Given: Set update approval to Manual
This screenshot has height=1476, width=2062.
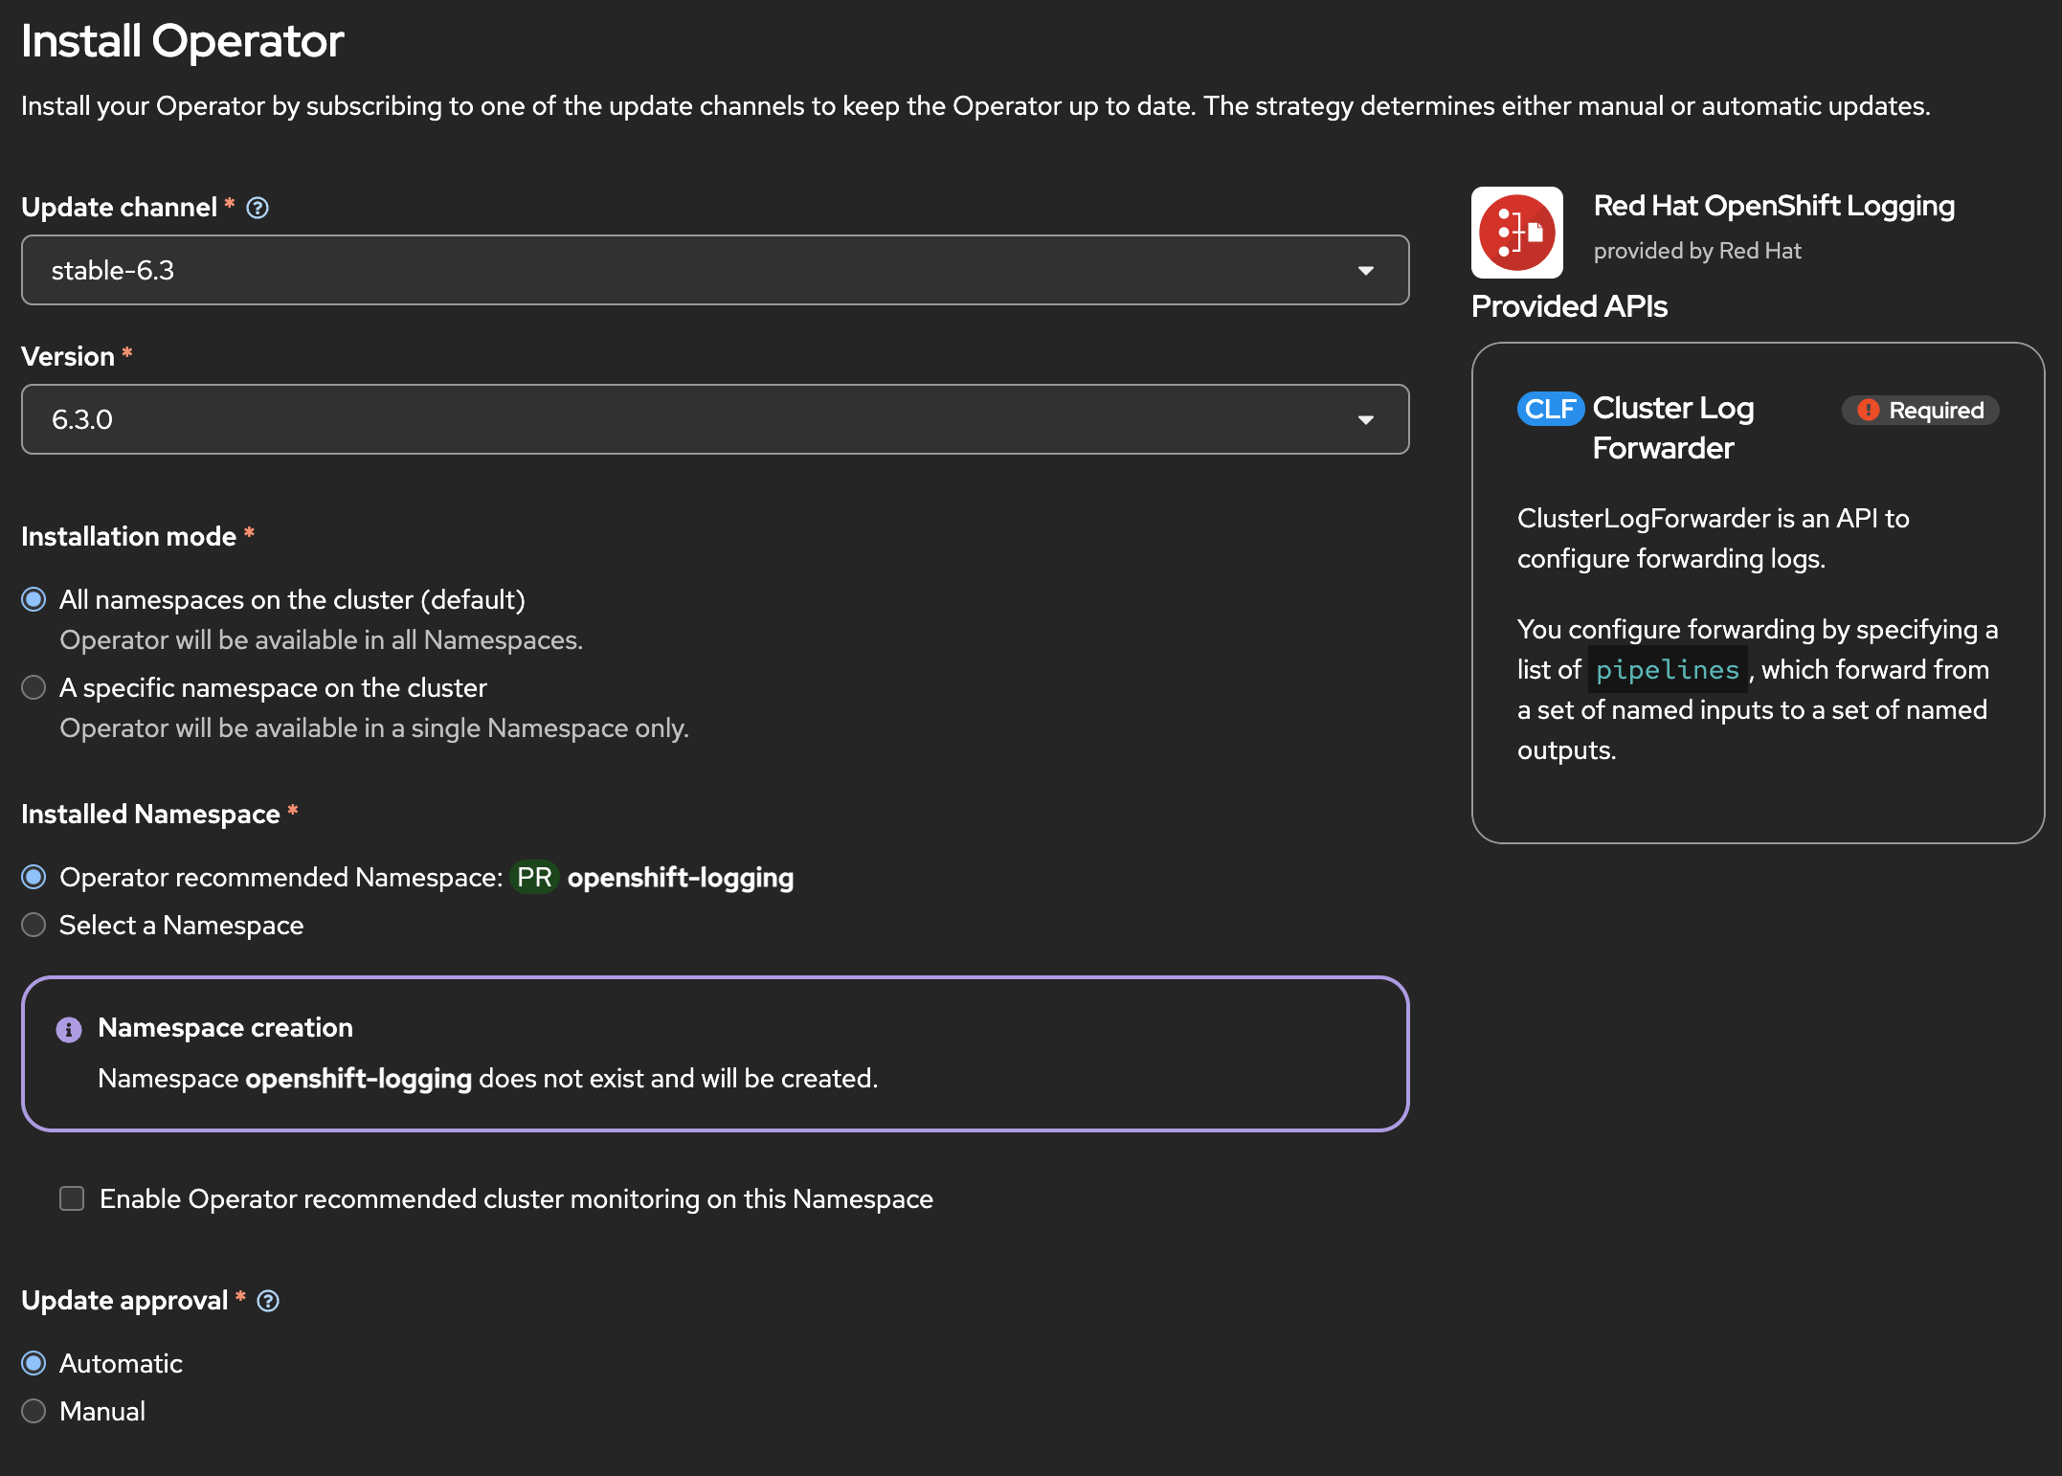Looking at the screenshot, I should [x=34, y=1411].
